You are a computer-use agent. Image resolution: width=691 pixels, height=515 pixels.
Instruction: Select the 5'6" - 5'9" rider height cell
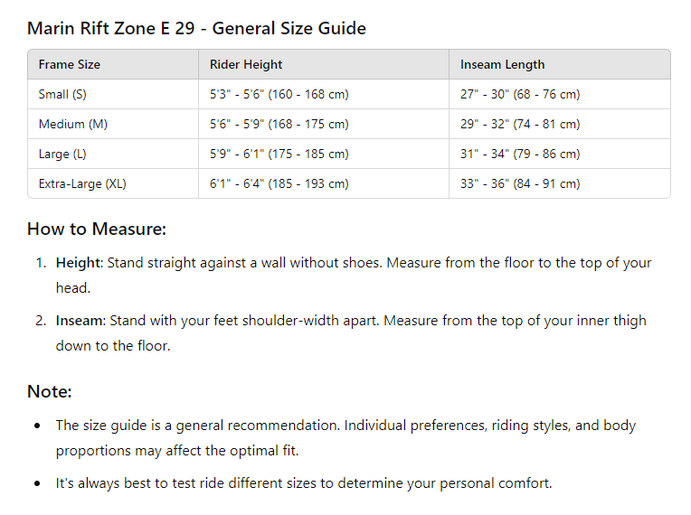click(279, 124)
